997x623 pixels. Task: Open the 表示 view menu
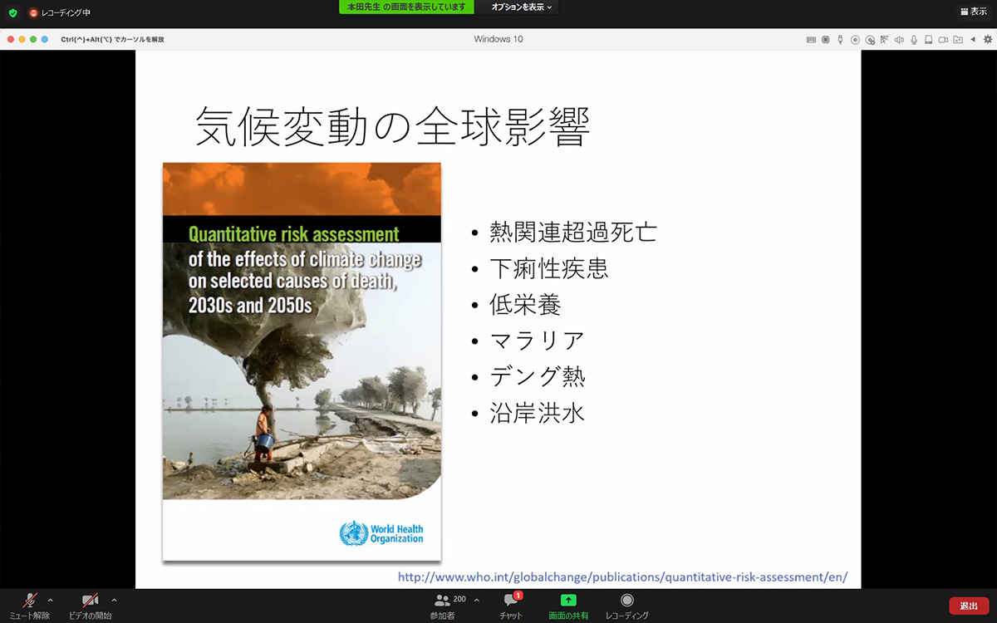(x=973, y=12)
